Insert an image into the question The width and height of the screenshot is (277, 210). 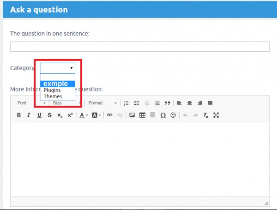tap(132, 115)
